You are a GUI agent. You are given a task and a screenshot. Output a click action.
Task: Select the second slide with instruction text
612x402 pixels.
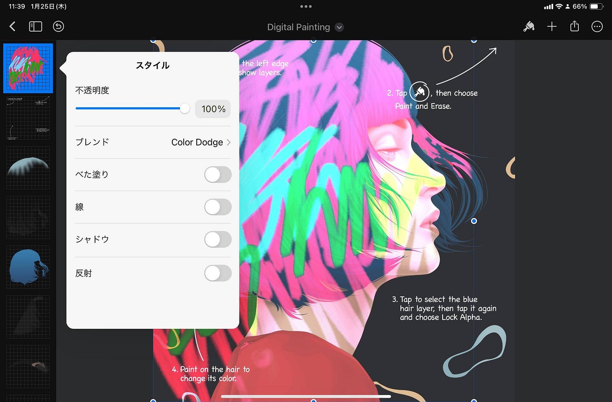point(28,118)
